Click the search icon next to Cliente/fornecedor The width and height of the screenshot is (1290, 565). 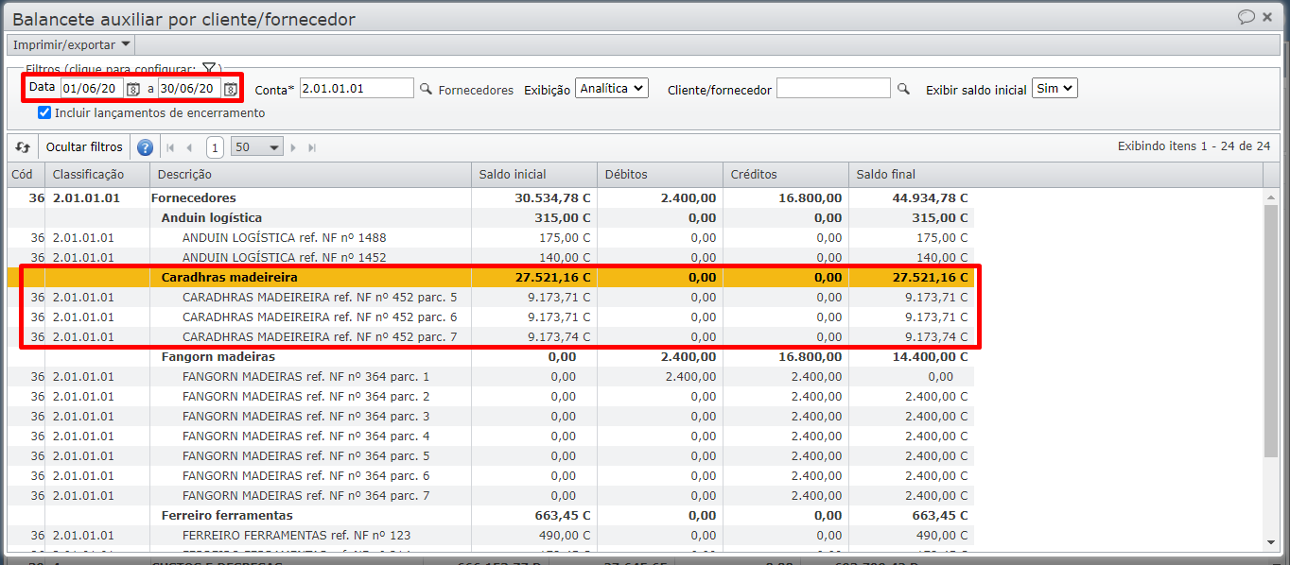click(903, 89)
